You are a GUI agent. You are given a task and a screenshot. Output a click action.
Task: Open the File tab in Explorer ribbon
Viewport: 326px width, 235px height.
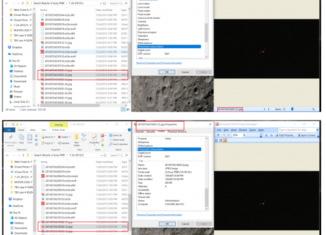9,130
